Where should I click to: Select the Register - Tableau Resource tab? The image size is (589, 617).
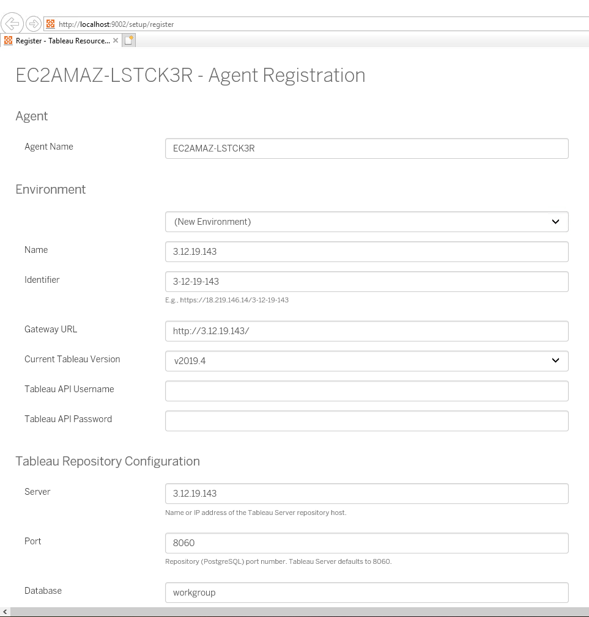(60, 41)
